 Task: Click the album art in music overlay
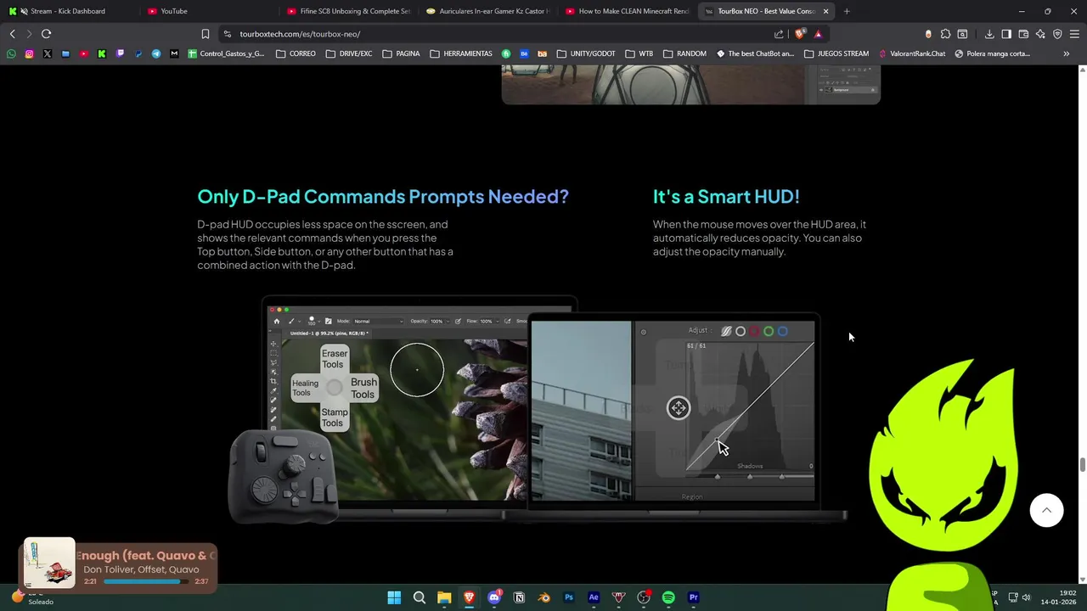click(49, 563)
